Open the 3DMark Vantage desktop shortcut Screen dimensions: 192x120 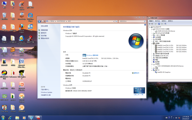[x=22, y=98]
